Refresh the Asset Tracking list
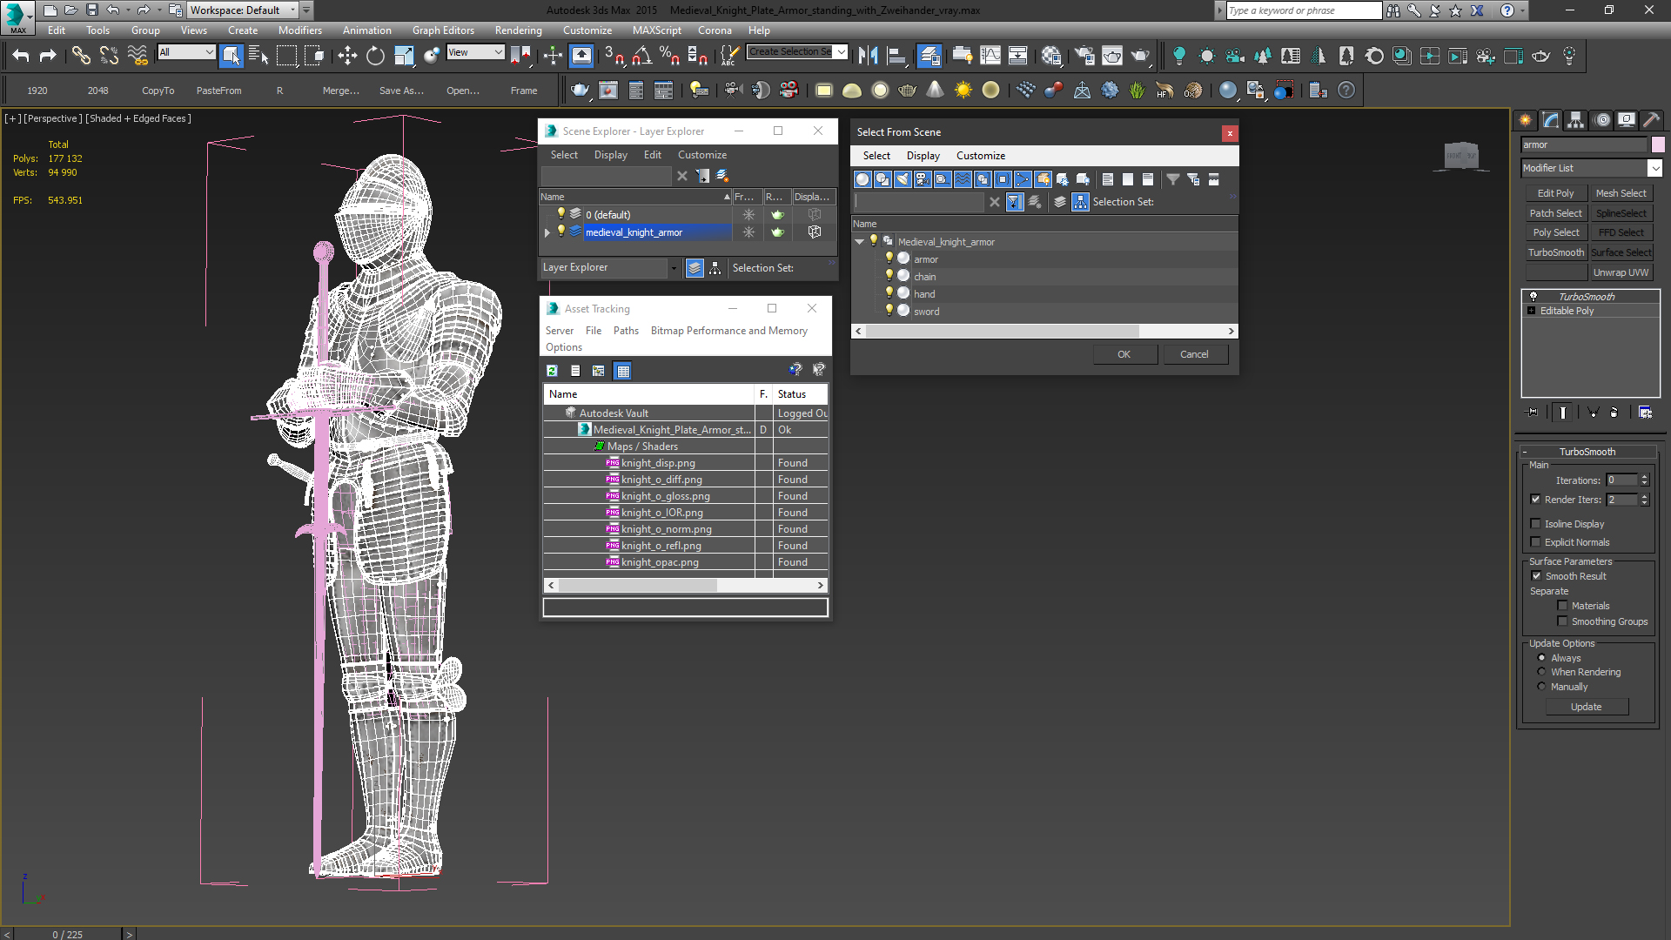1671x940 pixels. tap(552, 371)
